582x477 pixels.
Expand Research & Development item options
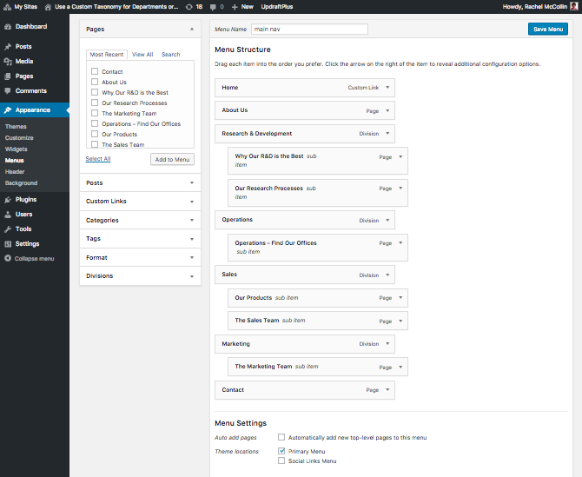pyautogui.click(x=387, y=133)
